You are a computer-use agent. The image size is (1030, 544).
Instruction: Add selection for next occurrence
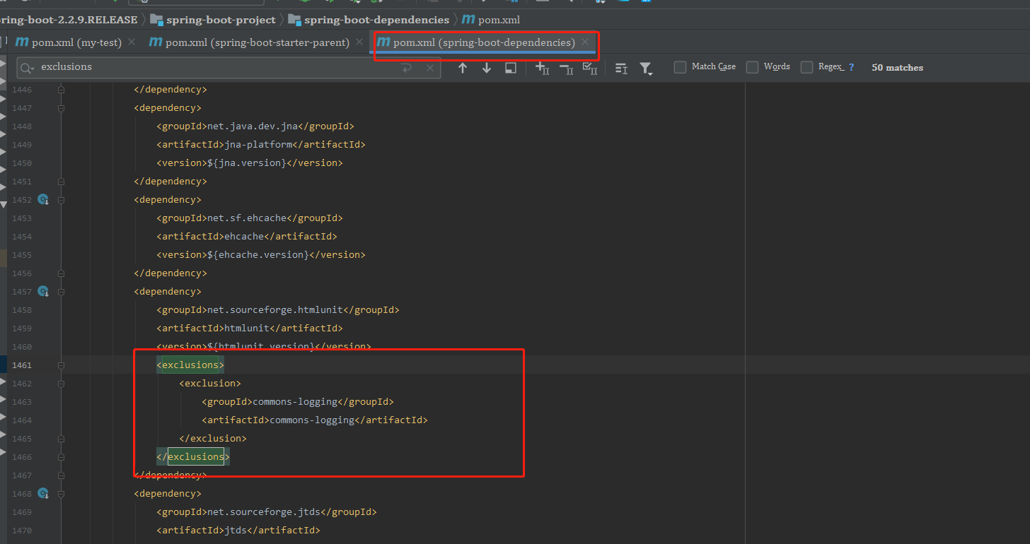tap(543, 68)
